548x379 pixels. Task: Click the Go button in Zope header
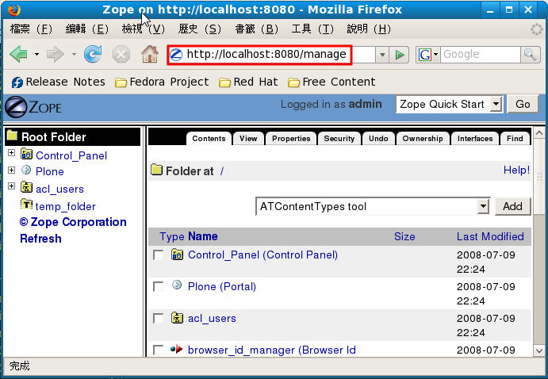coord(523,104)
